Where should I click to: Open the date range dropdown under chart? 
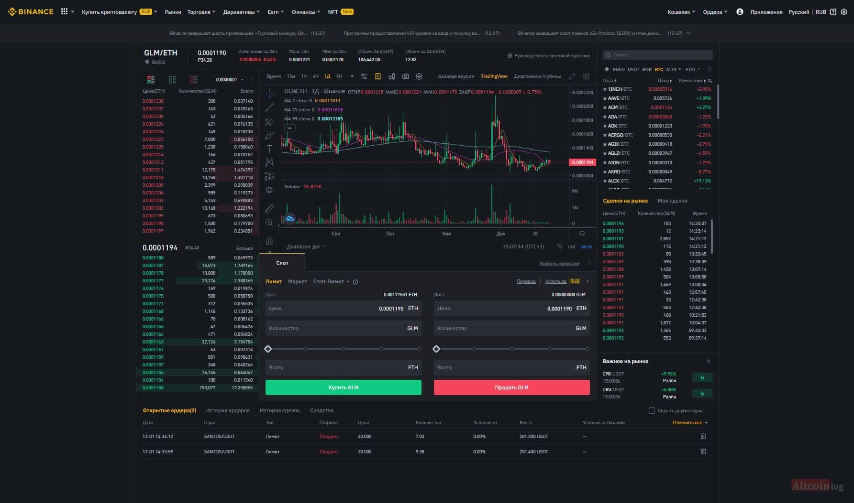click(x=306, y=247)
